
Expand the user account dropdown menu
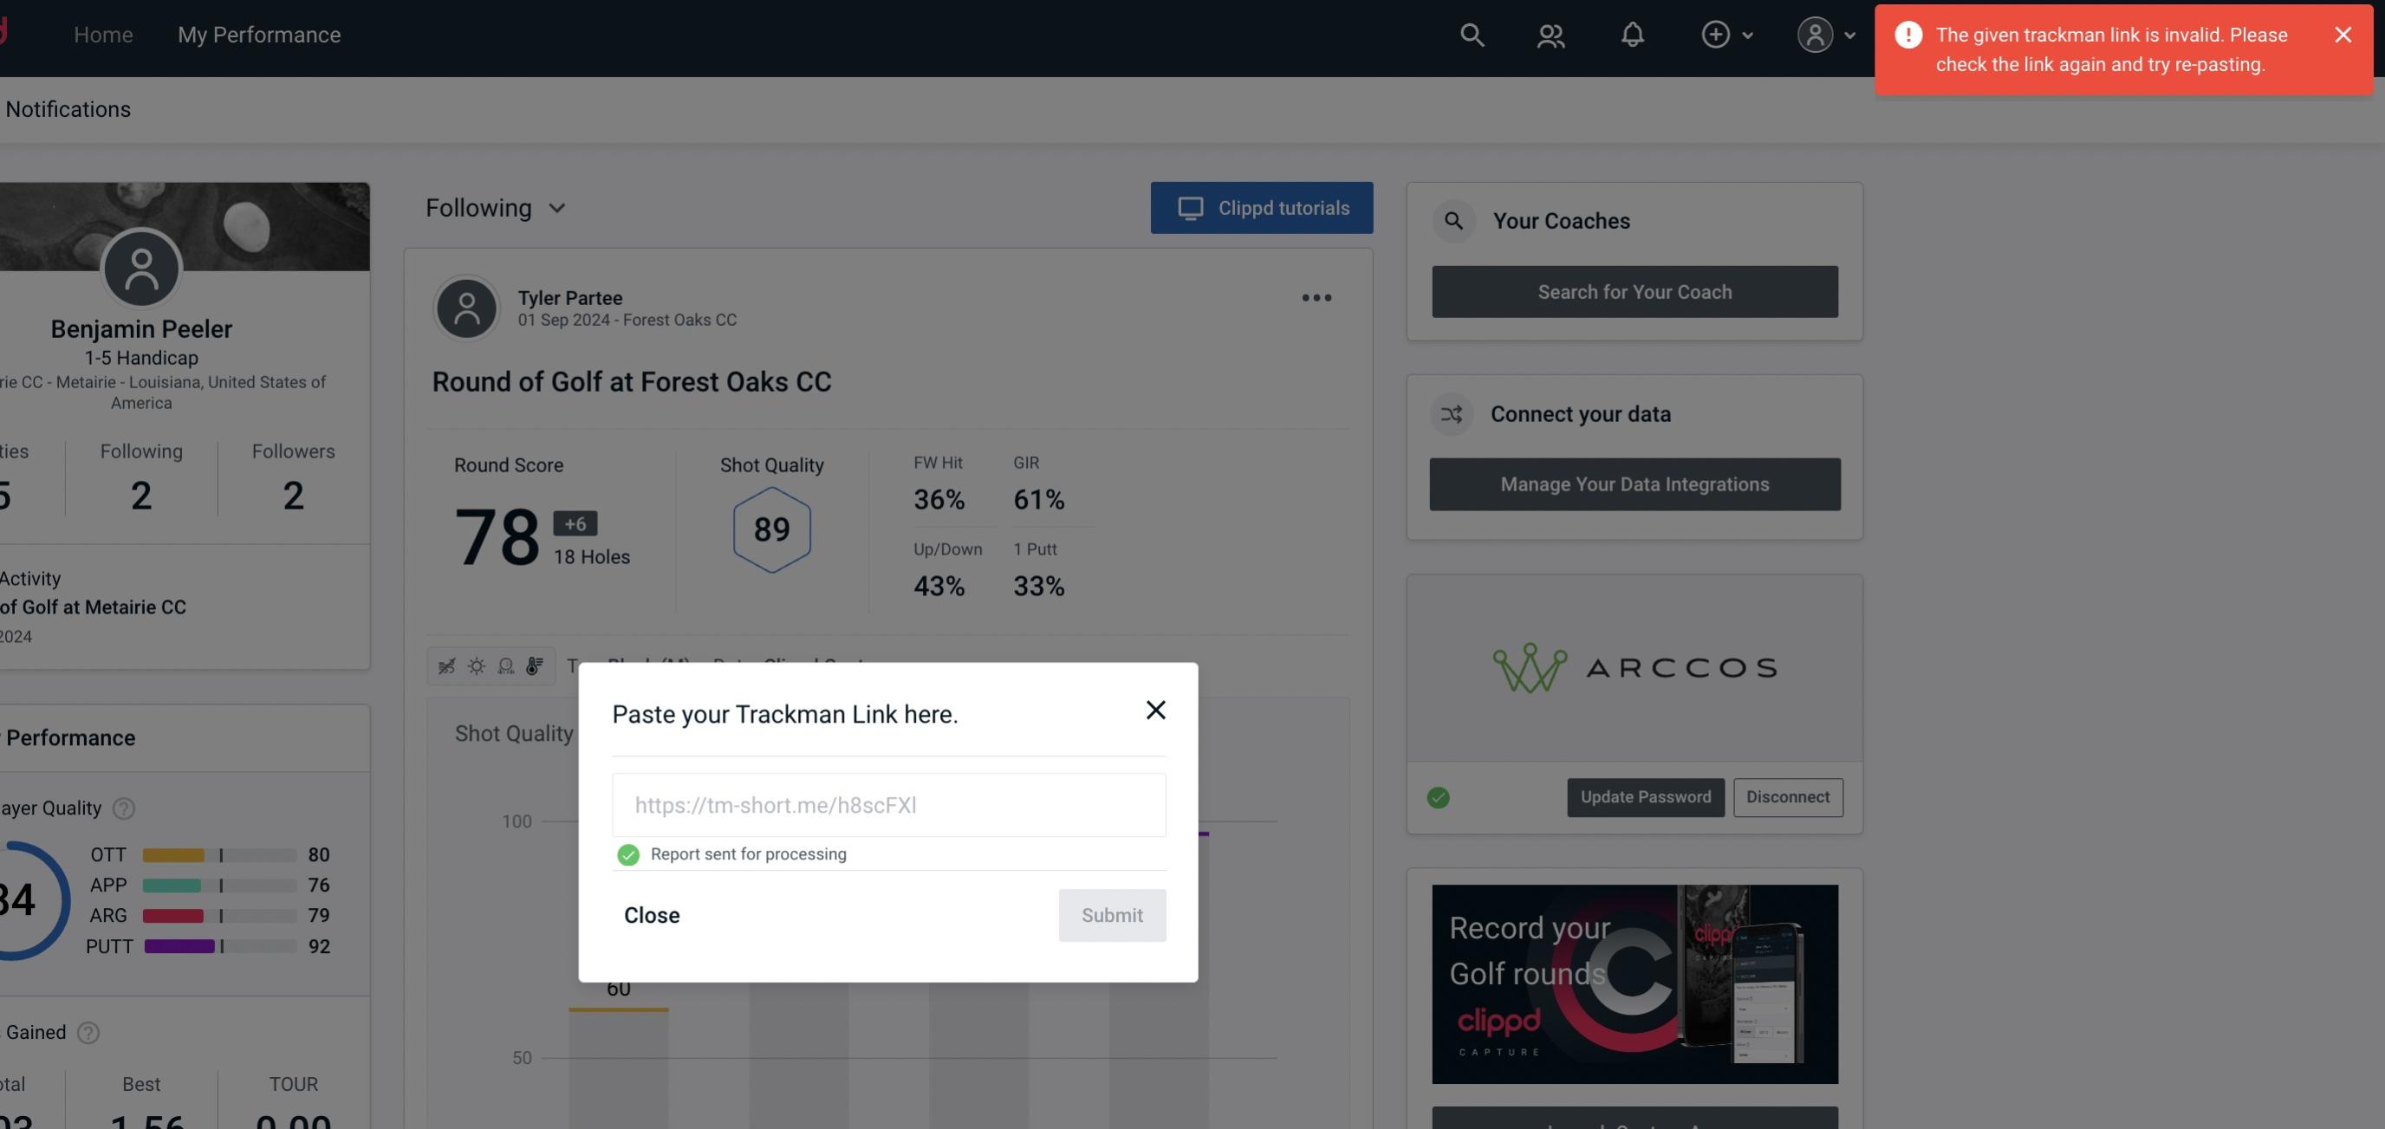point(1823,34)
